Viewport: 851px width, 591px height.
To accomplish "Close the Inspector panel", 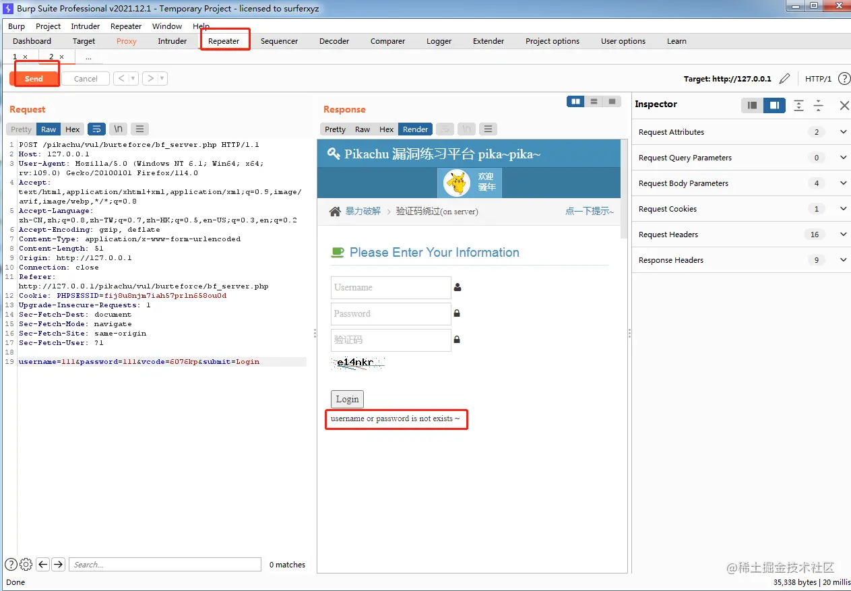I will tap(844, 105).
